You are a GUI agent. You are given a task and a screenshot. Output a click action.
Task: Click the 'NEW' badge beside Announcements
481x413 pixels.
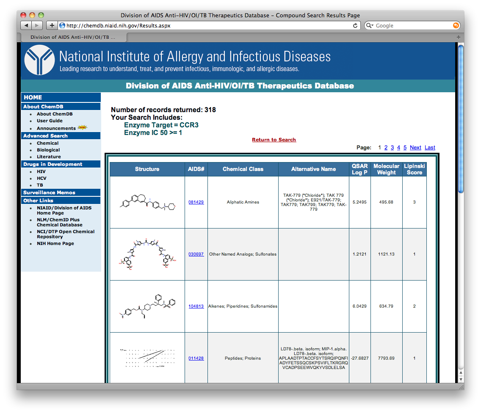(83, 127)
